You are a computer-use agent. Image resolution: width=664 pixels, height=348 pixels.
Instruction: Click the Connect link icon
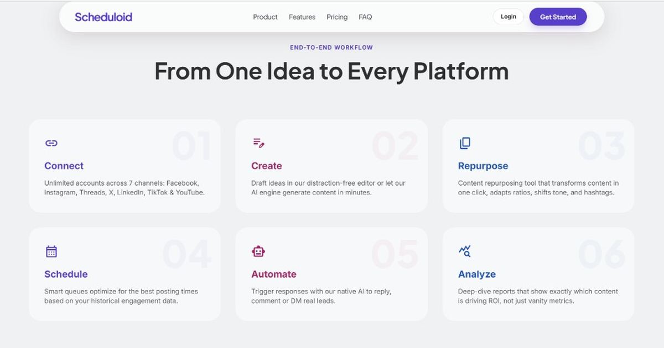tap(51, 143)
